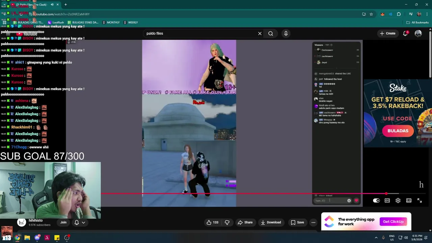This screenshot has height=243, width=432.
Task: Click the embedded chat Type message field
Action: 332,200
